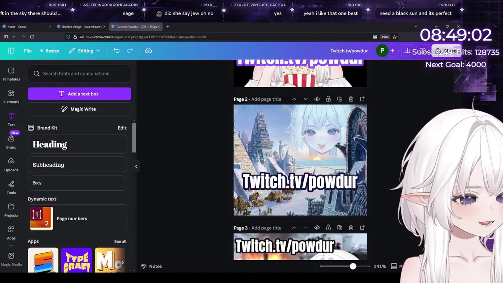Toggle the Canva side menu icon
Image resolution: width=503 pixels, height=283 pixels.
(x=11, y=51)
